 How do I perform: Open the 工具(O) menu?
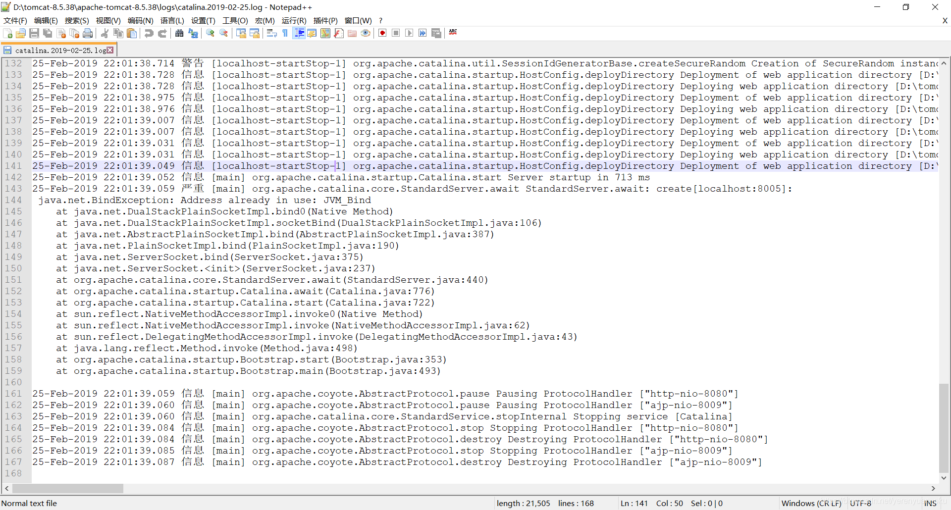point(235,21)
